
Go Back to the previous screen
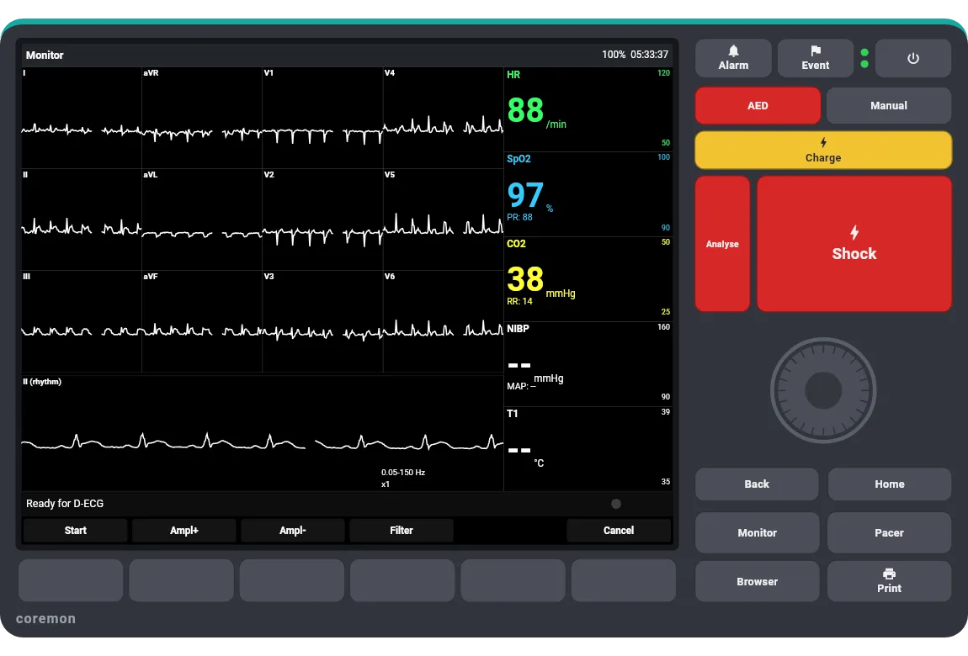(757, 484)
